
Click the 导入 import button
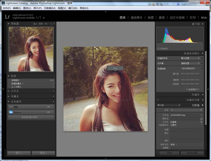click(x=19, y=153)
